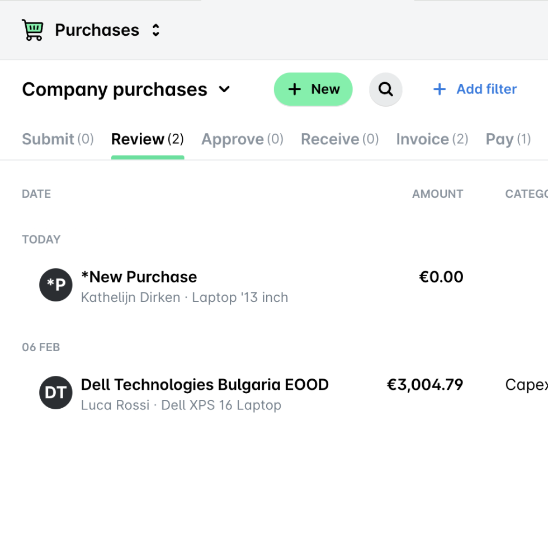Click the Purchases header title
Screen dimensions: 548x548
point(97,30)
